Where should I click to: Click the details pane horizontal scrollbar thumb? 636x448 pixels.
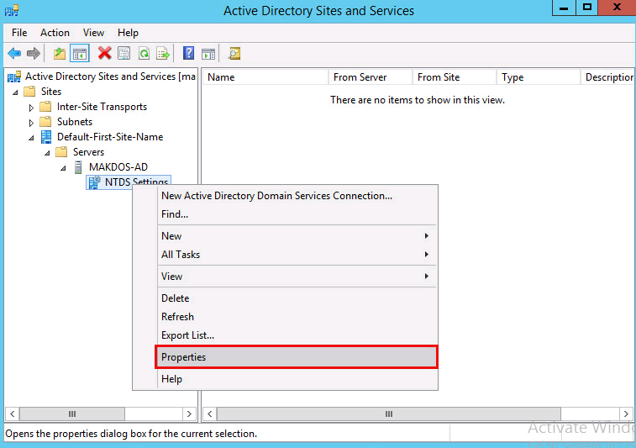coord(389,414)
